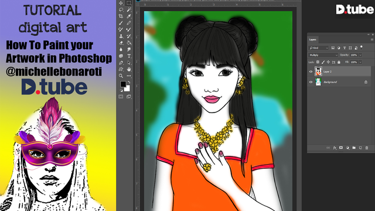Toggle pixel layer filter
The width and height of the screenshot is (375, 211).
click(333, 48)
